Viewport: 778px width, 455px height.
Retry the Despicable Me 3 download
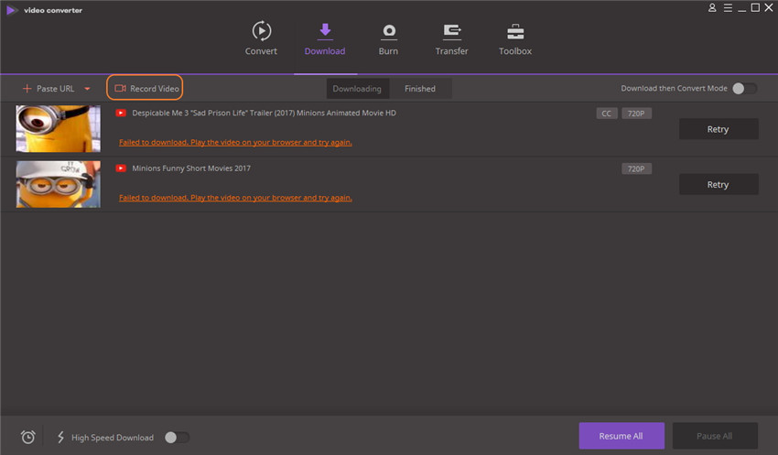pos(719,129)
